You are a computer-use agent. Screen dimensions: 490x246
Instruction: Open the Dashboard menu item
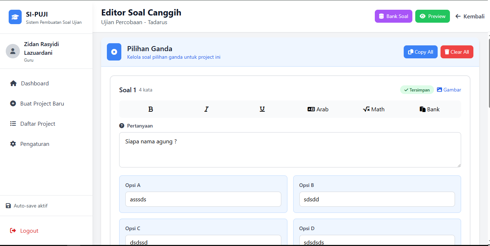(x=35, y=83)
